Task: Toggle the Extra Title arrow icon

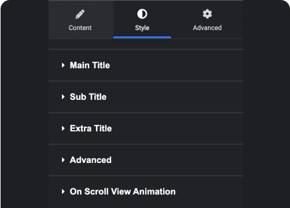Action: [x=63, y=128]
